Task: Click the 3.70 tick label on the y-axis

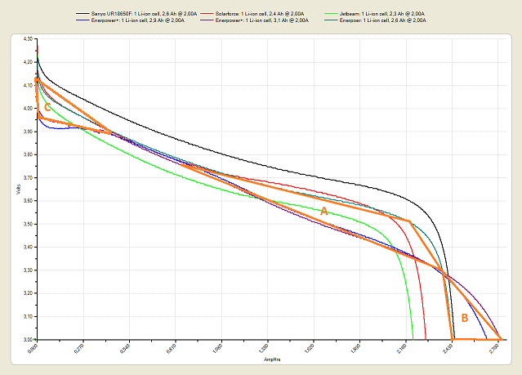Action: 28,177
